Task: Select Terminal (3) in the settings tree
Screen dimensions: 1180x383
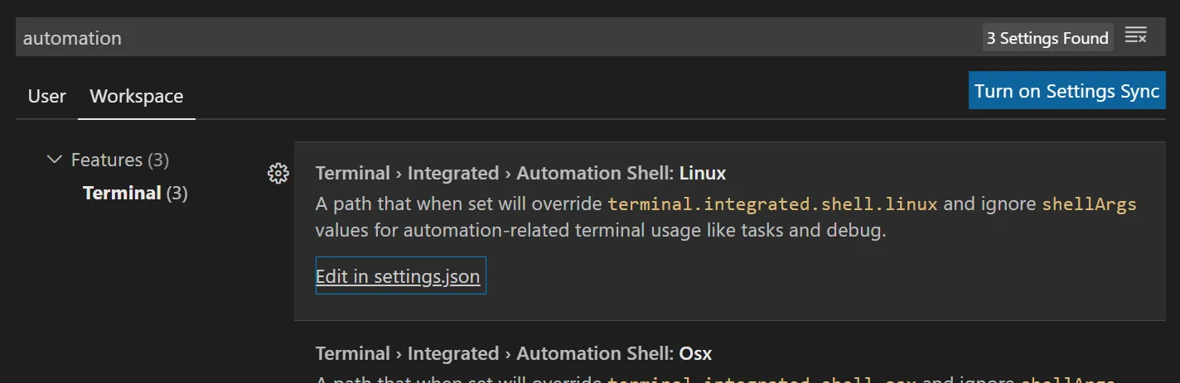Action: (135, 194)
